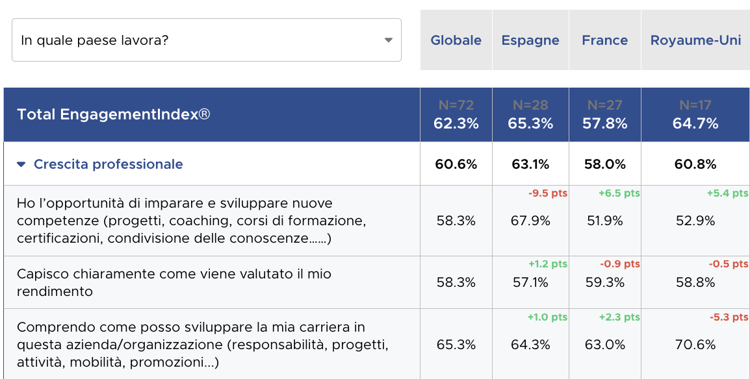Click the Royaume-Uni 70.6% career score
Image resolution: width=750 pixels, height=379 pixels.
pyautogui.click(x=695, y=345)
